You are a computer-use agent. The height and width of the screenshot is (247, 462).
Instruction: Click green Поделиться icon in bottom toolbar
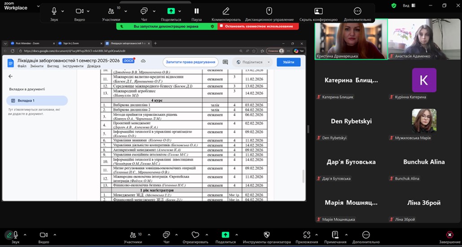(225, 234)
